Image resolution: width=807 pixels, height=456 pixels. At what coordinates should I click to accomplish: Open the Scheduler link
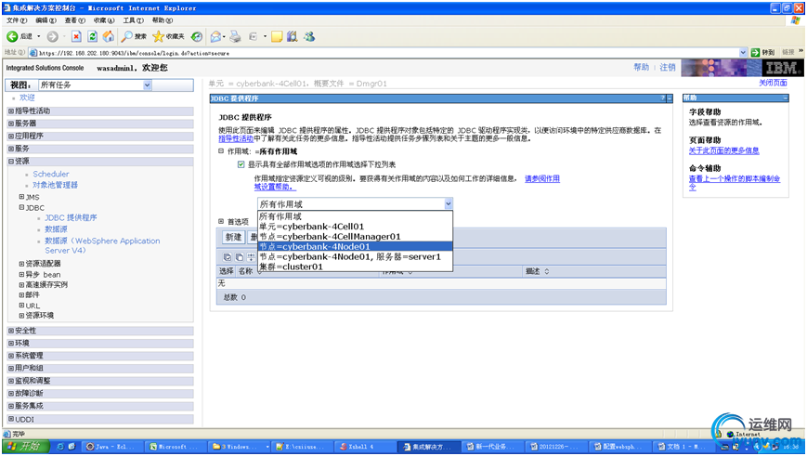tap(51, 174)
